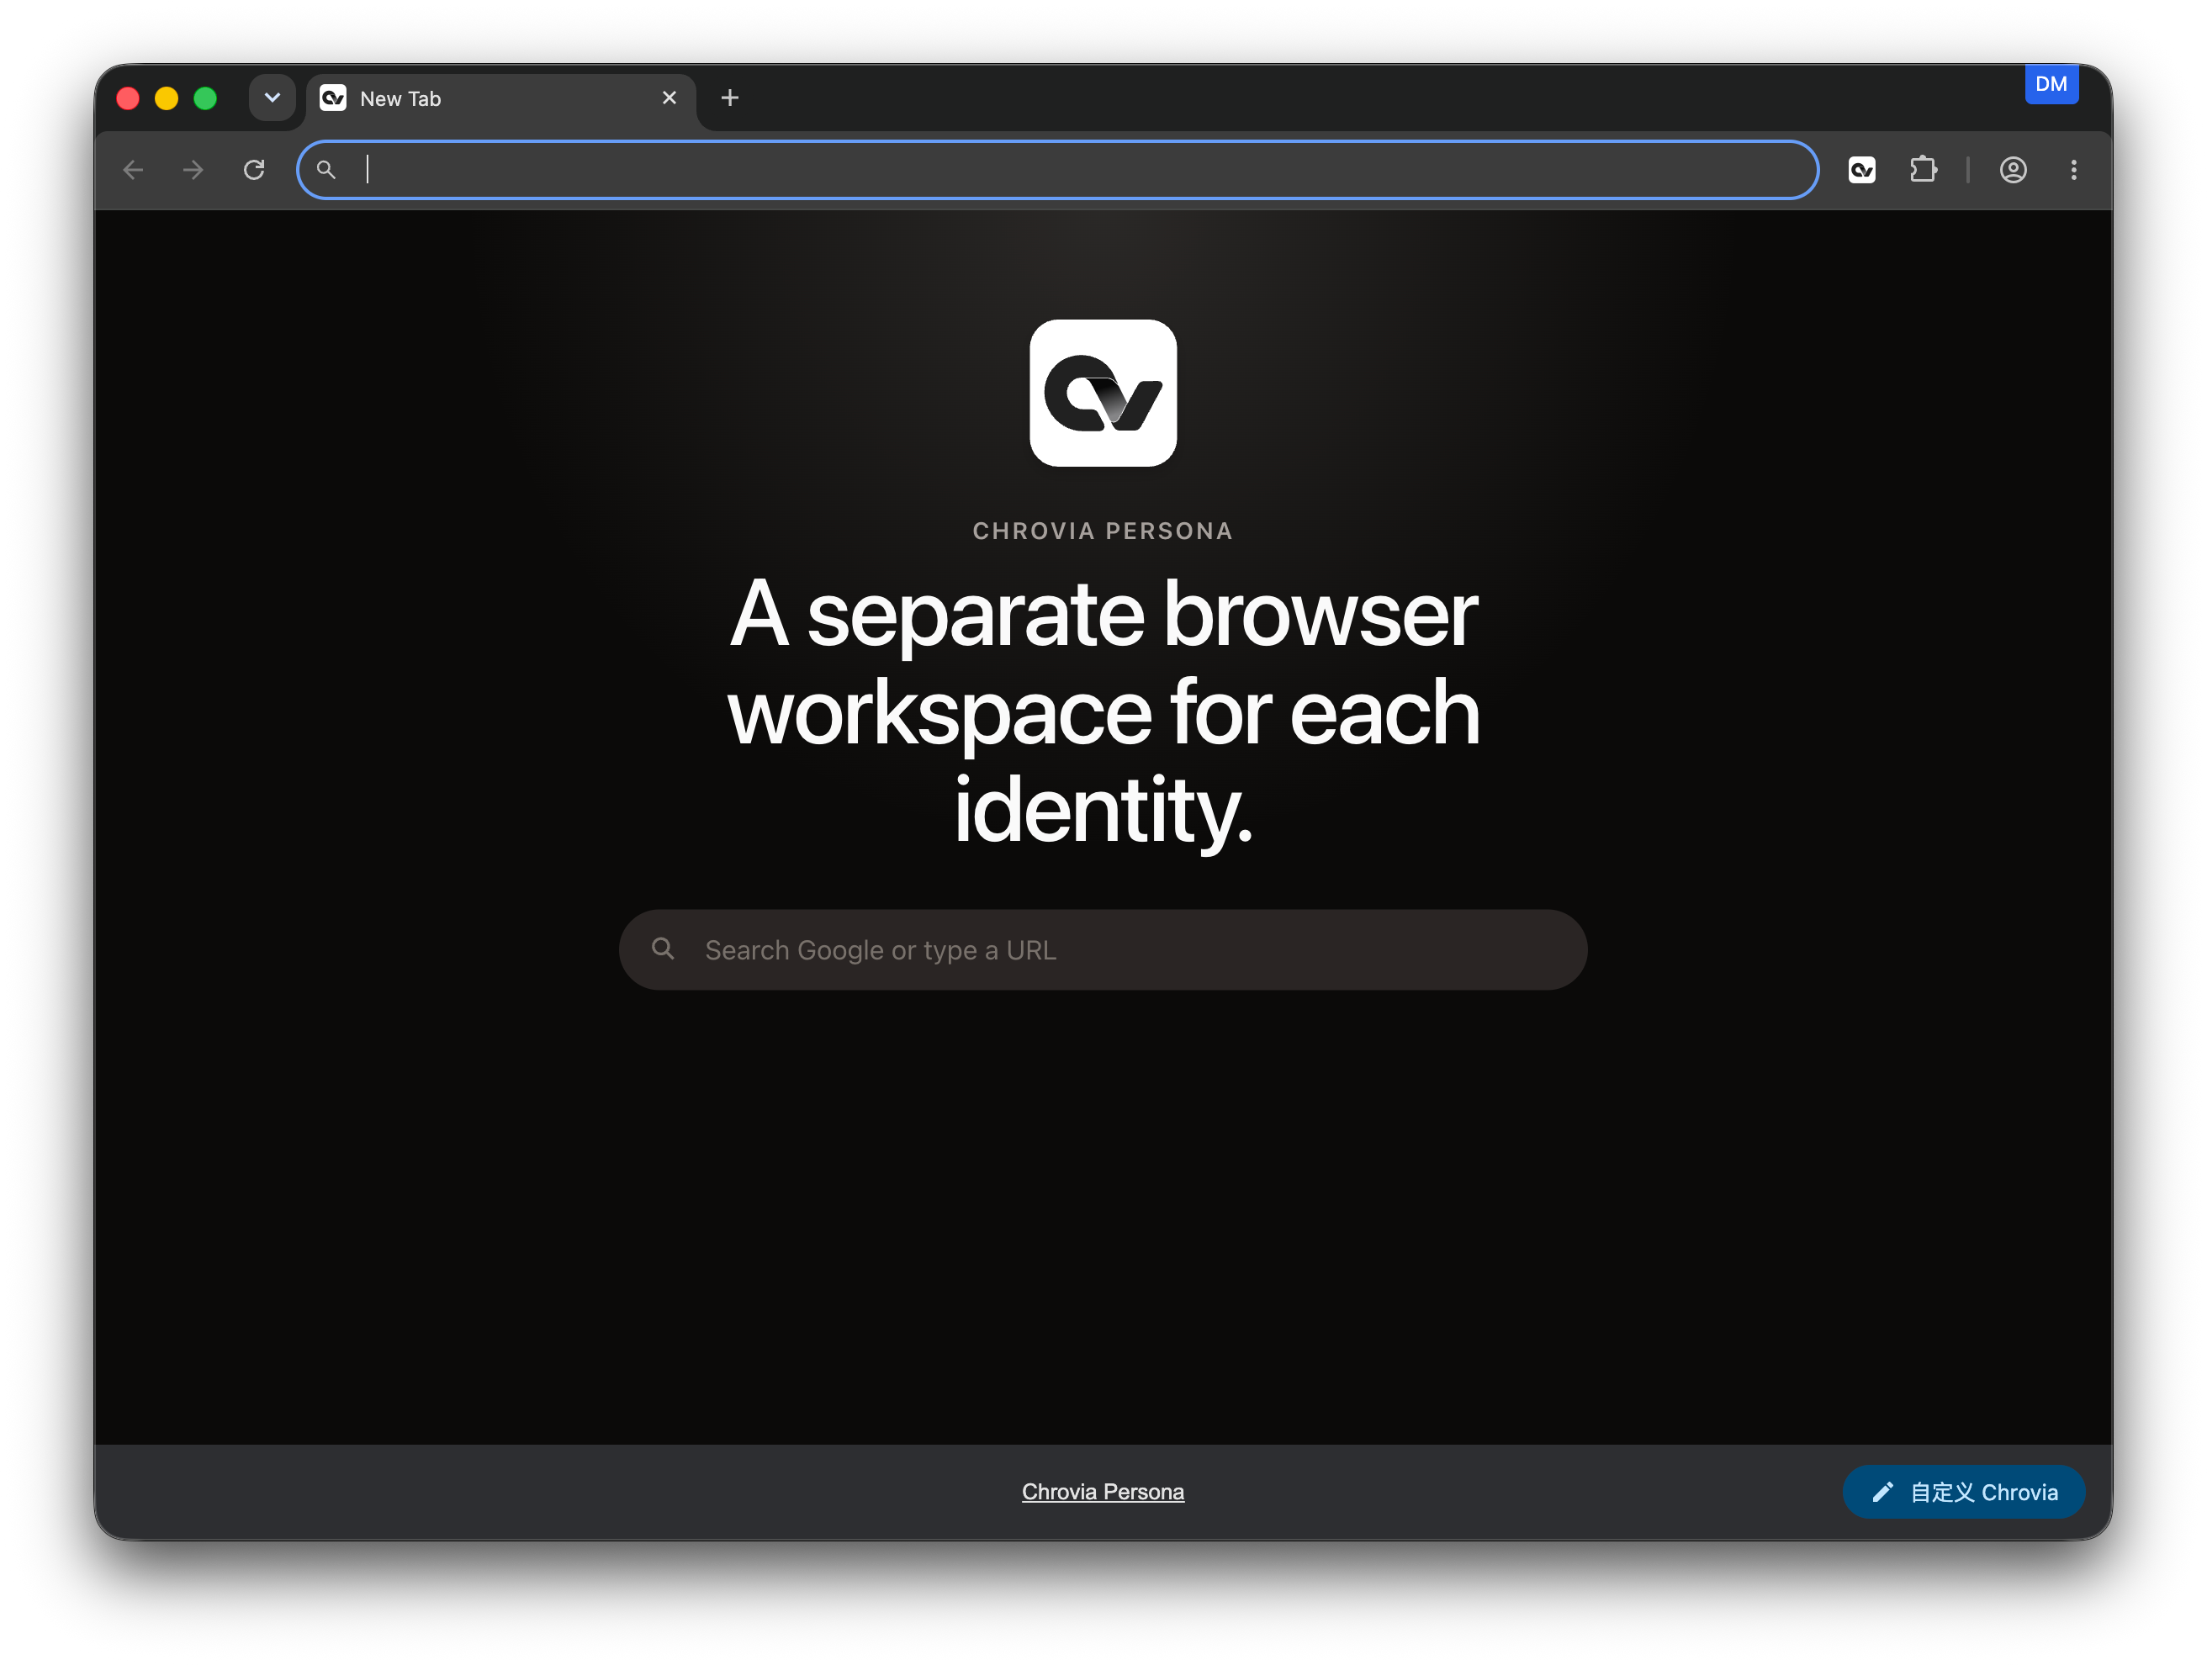
Task: Click the CHROVIA PERSONA heading text
Action: click(x=1103, y=531)
